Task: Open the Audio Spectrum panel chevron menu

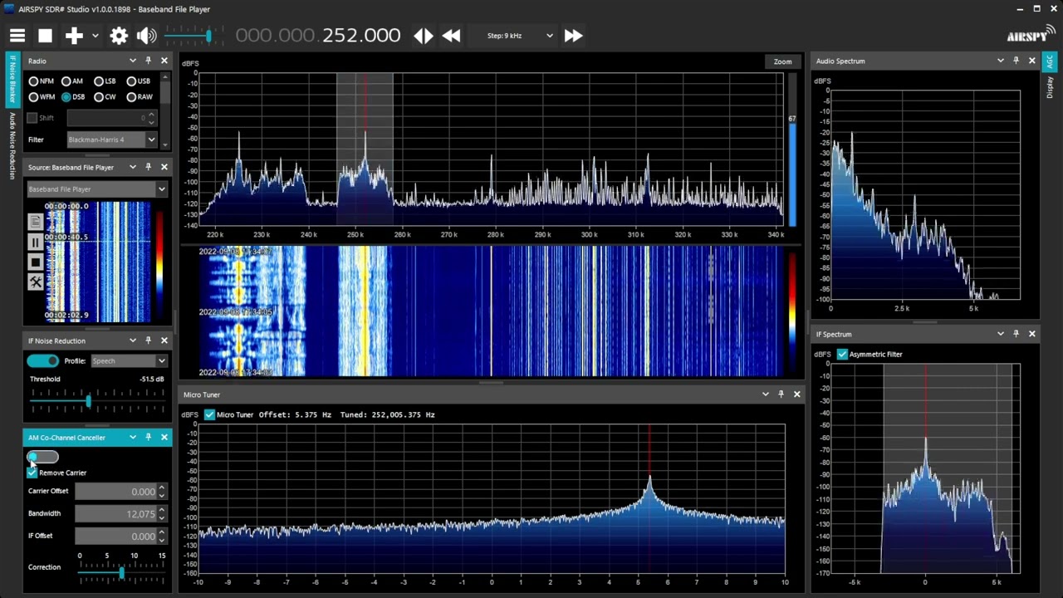Action: [x=1000, y=61]
